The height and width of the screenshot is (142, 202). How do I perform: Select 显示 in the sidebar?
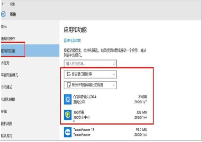[4, 27]
